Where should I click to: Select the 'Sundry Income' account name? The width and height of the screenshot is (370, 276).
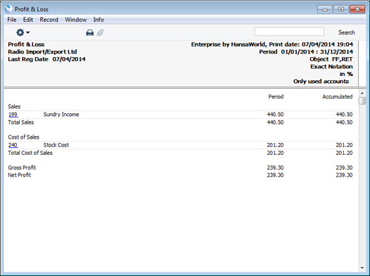(61, 115)
